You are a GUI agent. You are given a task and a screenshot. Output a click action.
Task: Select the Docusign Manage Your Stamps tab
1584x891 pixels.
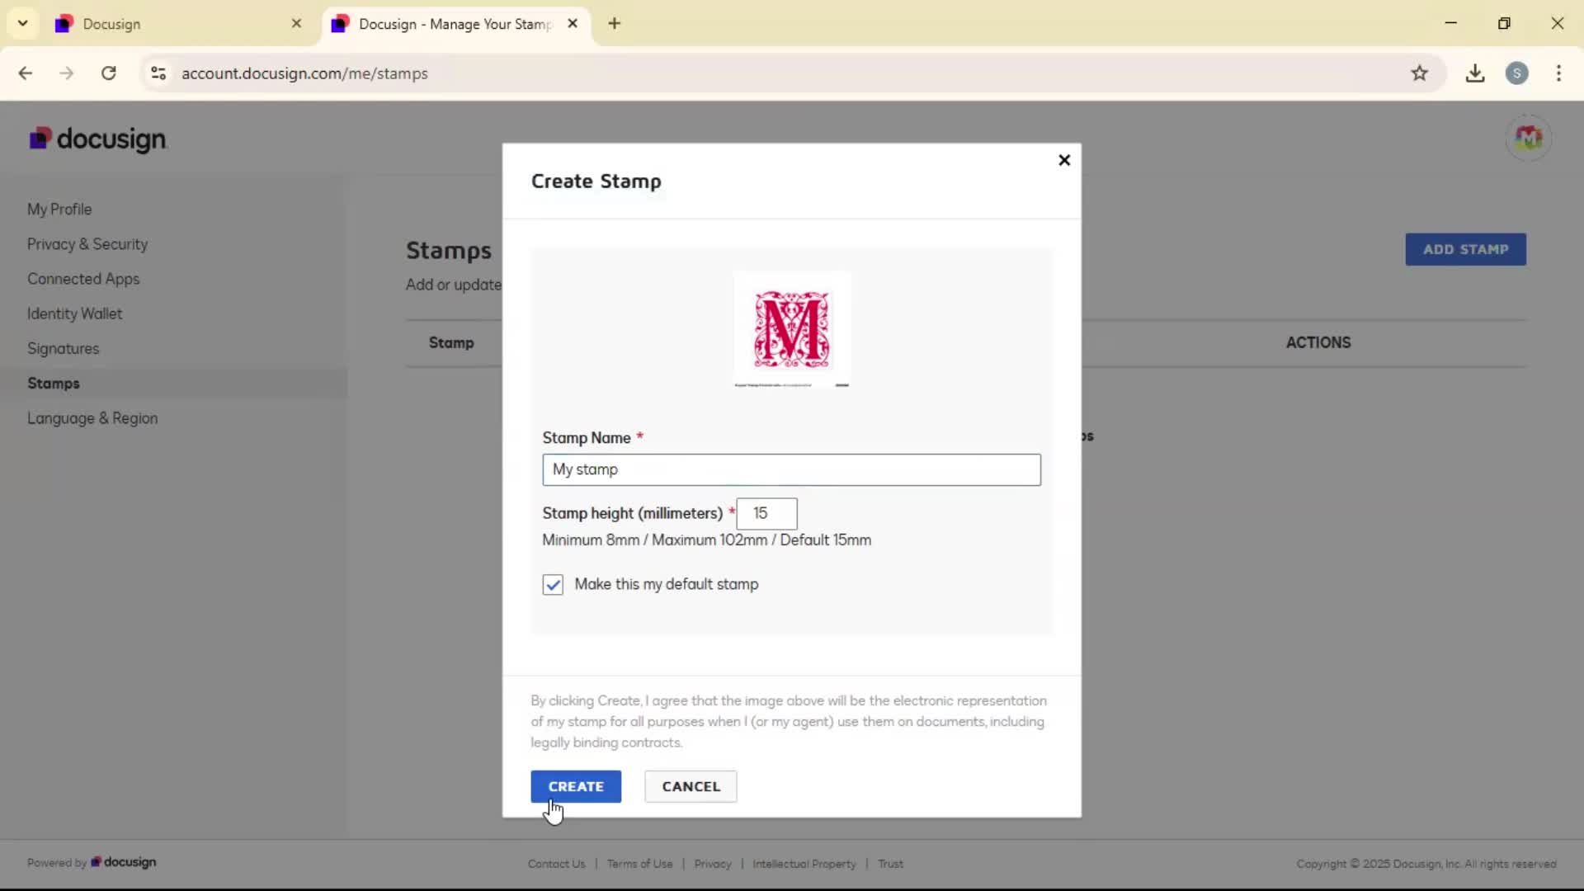454,24
